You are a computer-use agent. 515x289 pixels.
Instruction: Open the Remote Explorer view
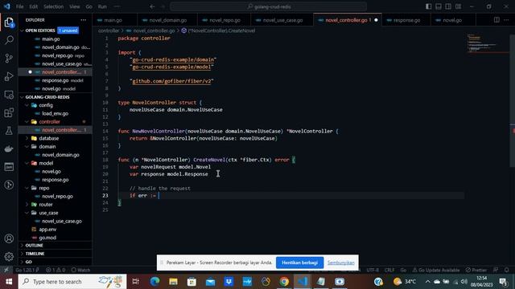(x=9, y=95)
